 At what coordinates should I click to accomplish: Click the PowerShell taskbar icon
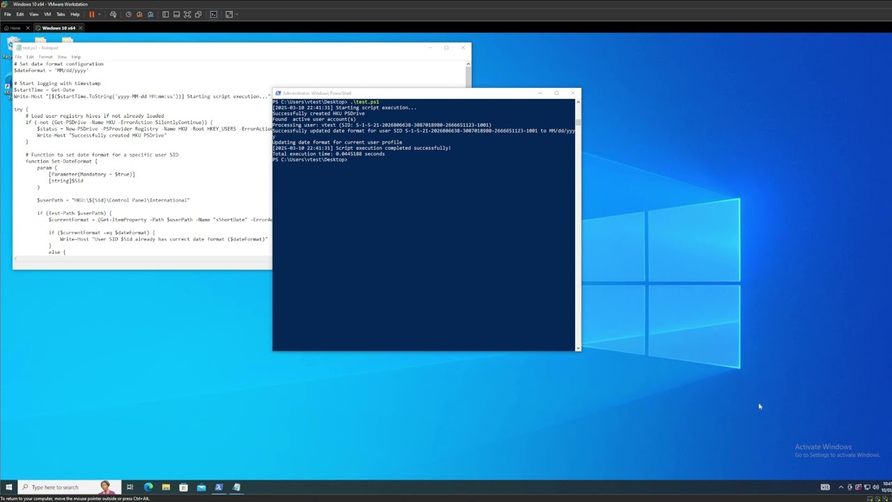[x=219, y=487]
